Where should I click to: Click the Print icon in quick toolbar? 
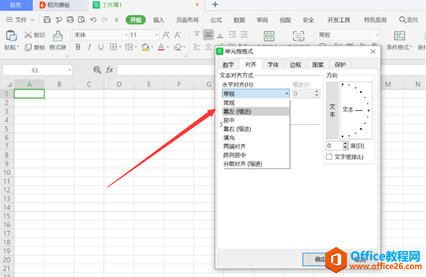70,20
